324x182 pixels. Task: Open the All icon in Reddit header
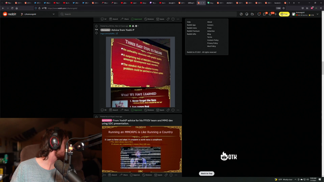[x=247, y=14]
